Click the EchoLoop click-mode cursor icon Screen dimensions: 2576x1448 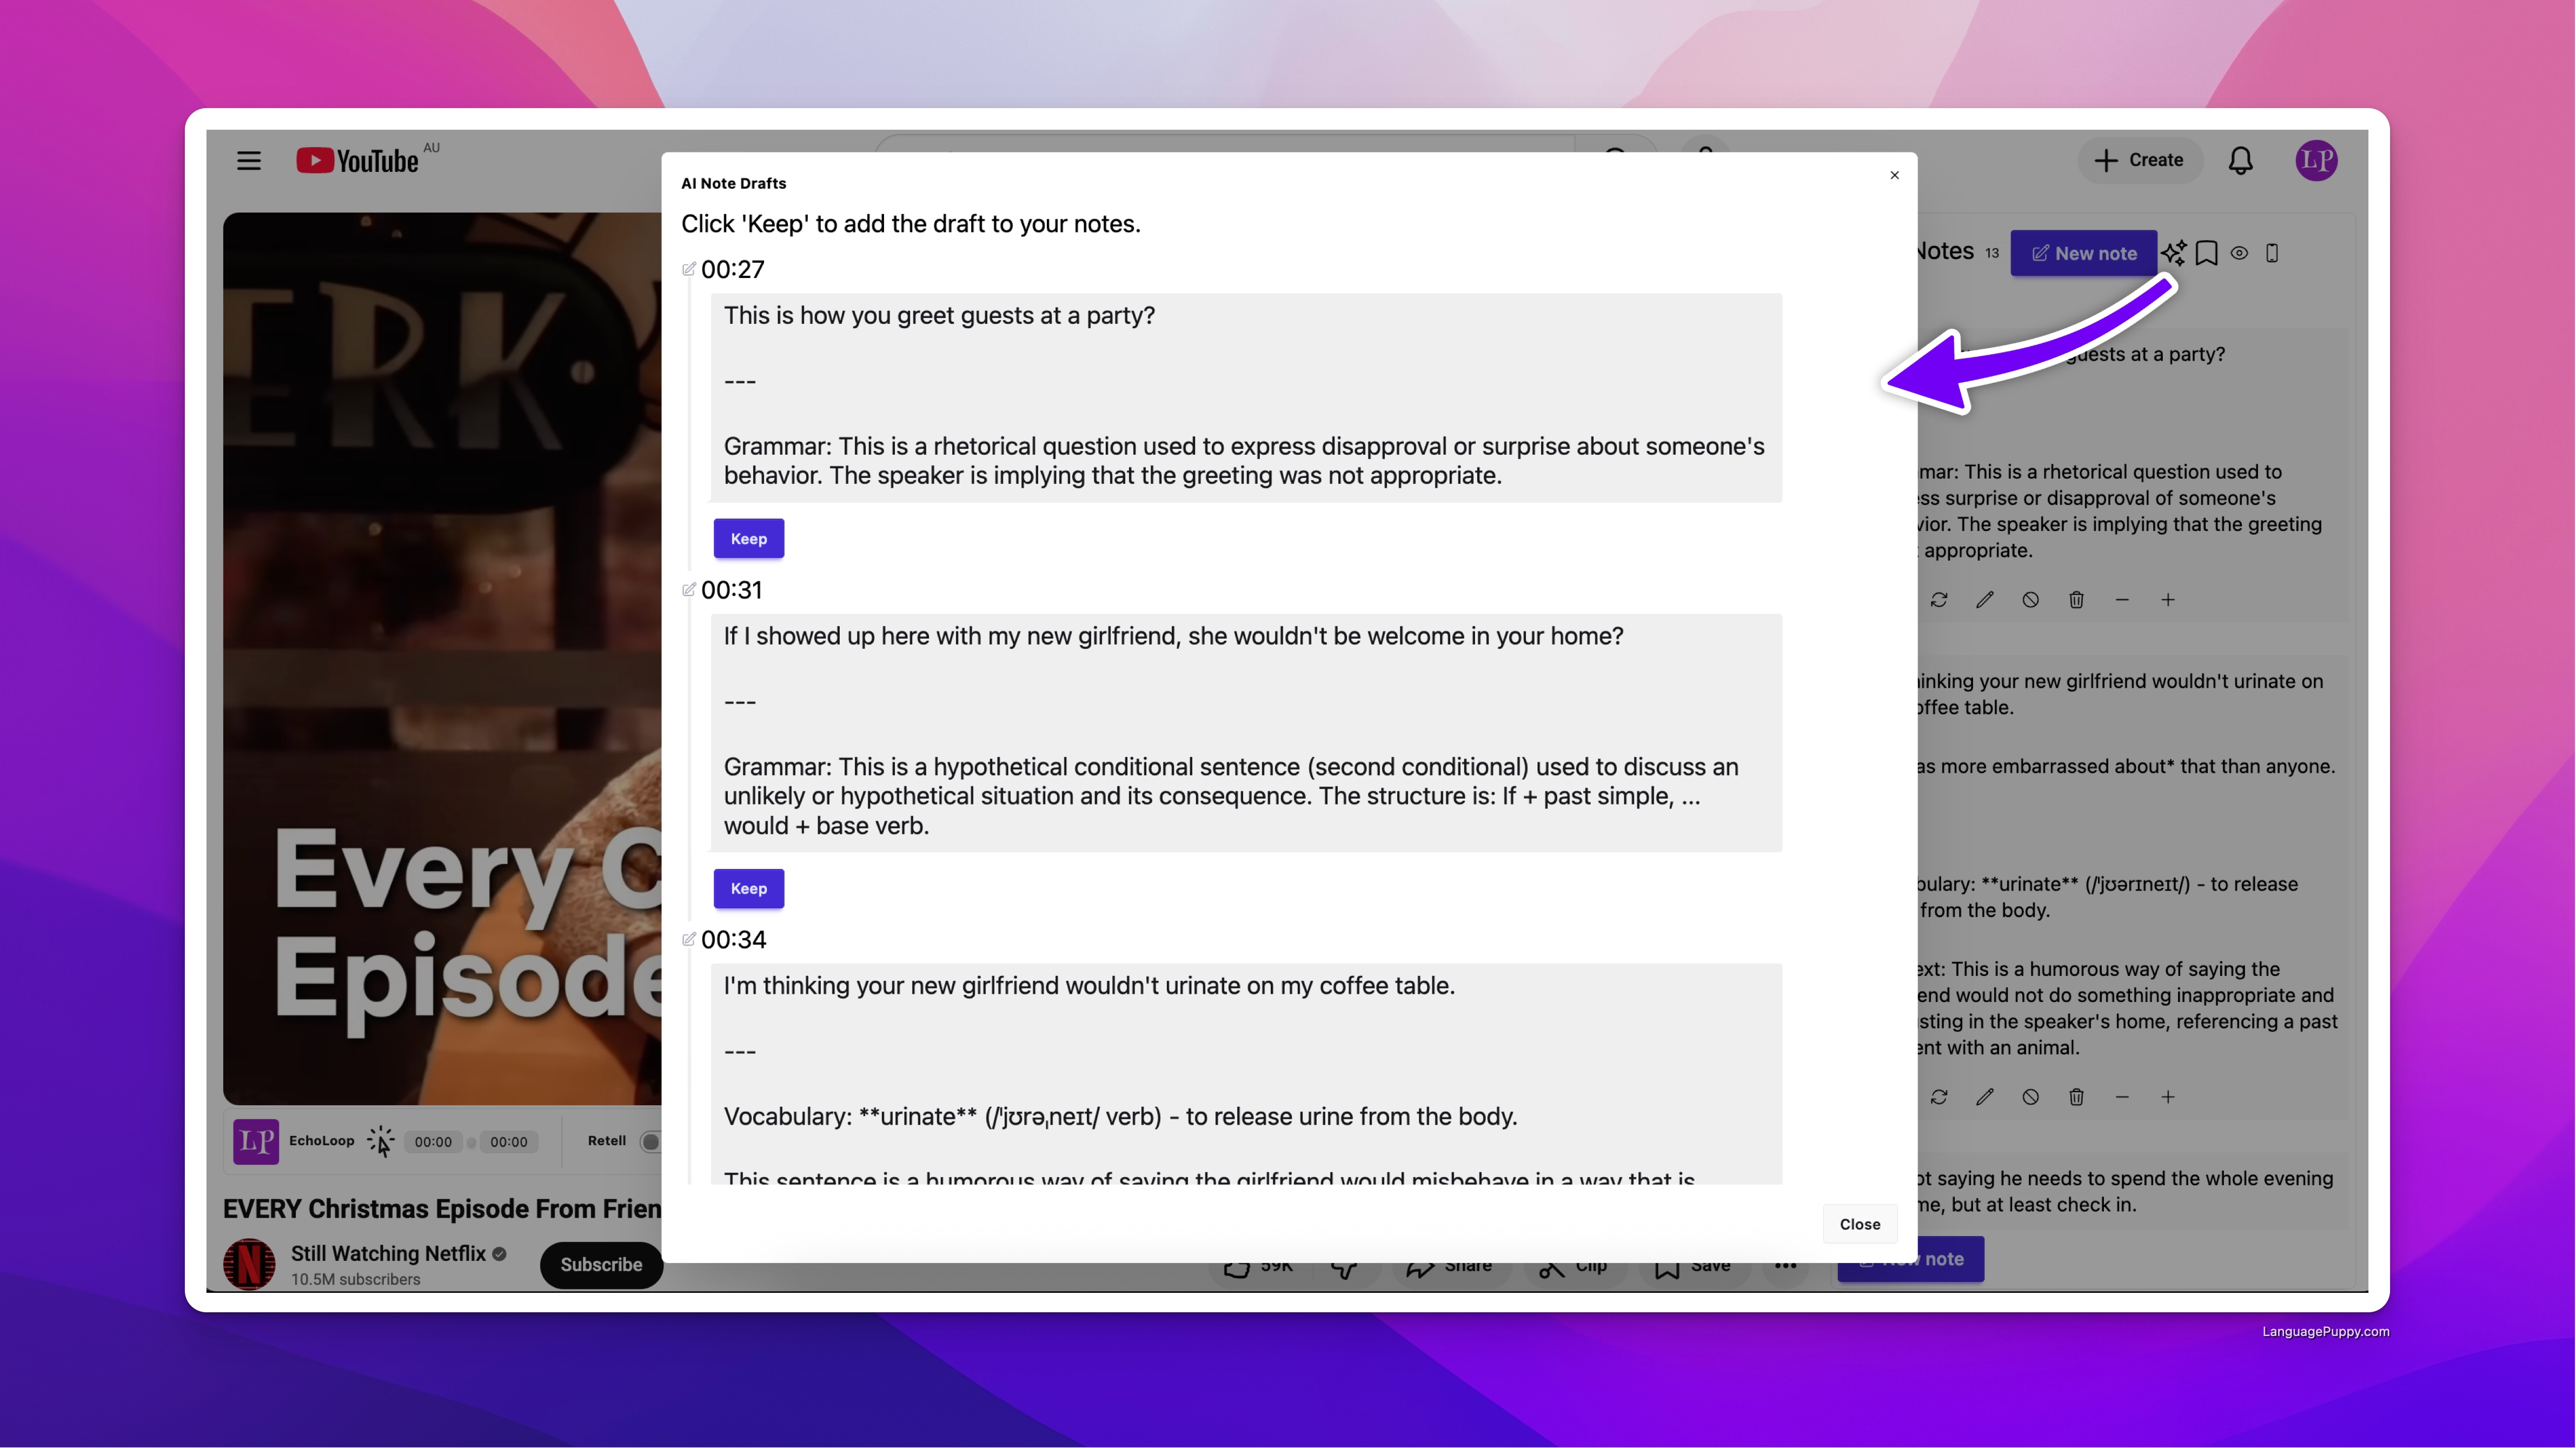pyautogui.click(x=381, y=1141)
